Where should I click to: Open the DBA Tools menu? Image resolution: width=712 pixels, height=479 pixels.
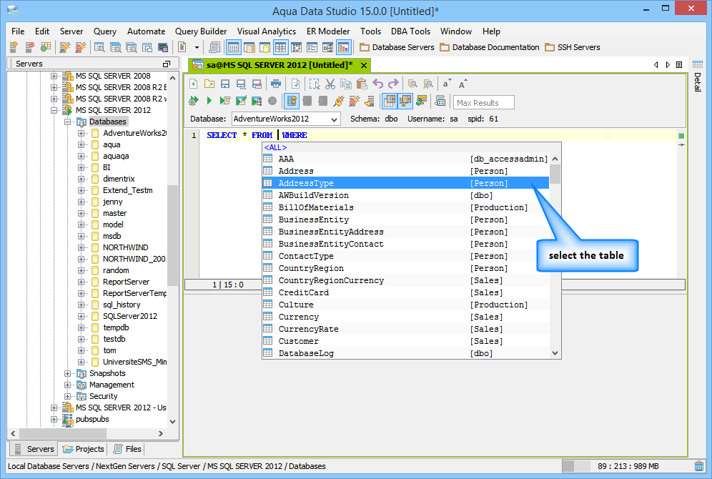(x=410, y=31)
